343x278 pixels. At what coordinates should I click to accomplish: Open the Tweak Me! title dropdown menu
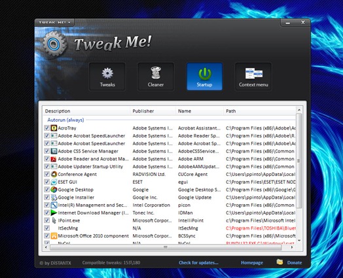tap(54, 22)
